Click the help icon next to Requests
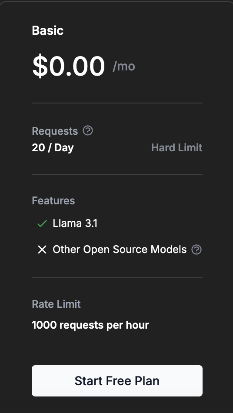The height and width of the screenshot is (413, 233). click(x=88, y=130)
